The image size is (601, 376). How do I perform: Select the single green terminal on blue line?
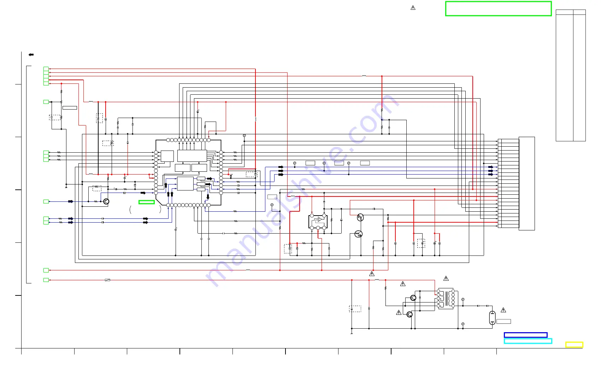click(46, 201)
